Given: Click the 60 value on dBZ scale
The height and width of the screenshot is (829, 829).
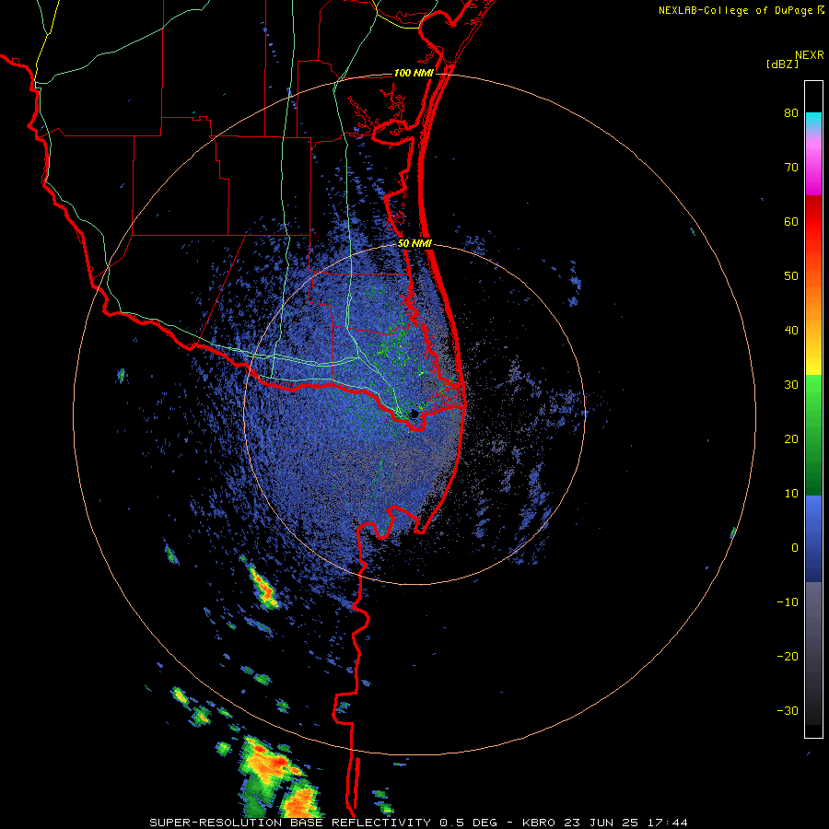Looking at the screenshot, I should coord(791,222).
